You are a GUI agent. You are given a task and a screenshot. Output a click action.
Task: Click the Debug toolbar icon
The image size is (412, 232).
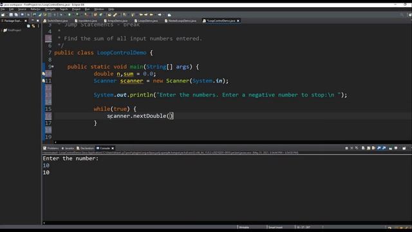click(61, 15)
